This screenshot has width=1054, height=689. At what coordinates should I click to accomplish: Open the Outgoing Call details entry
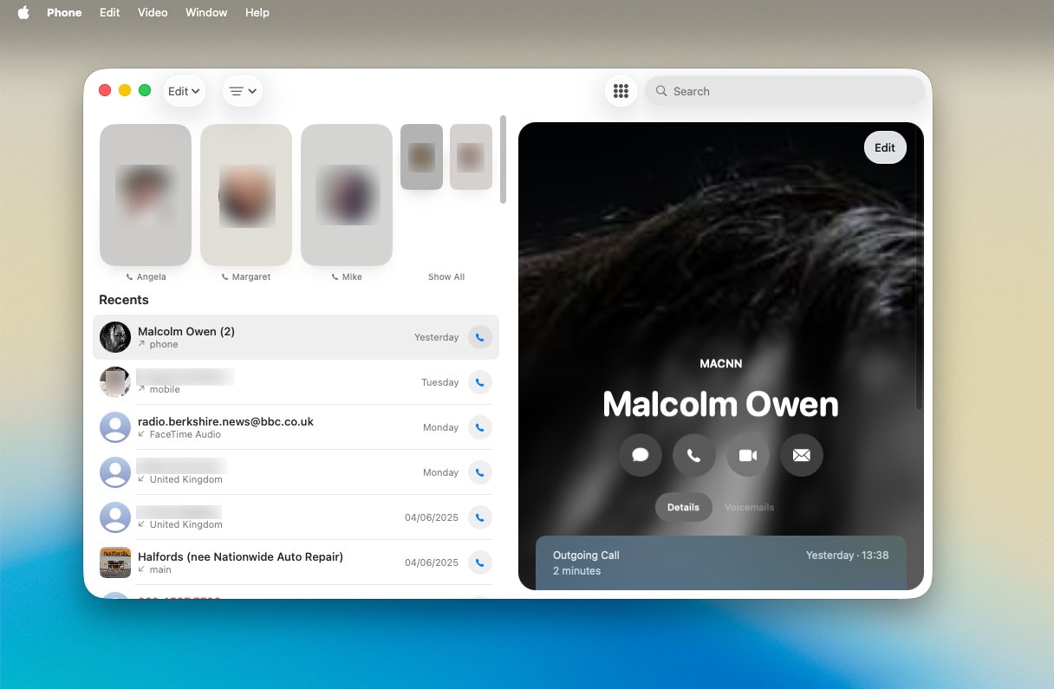click(720, 562)
